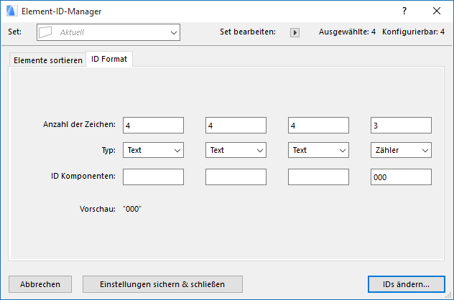Click the second ID Komponenten field
This screenshot has width=454, height=300.
236,177
